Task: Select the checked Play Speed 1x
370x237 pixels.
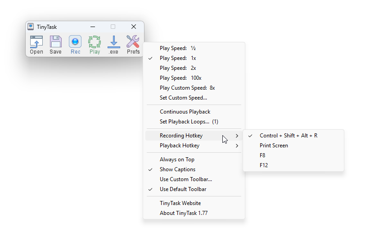Action: pyautogui.click(x=194, y=58)
